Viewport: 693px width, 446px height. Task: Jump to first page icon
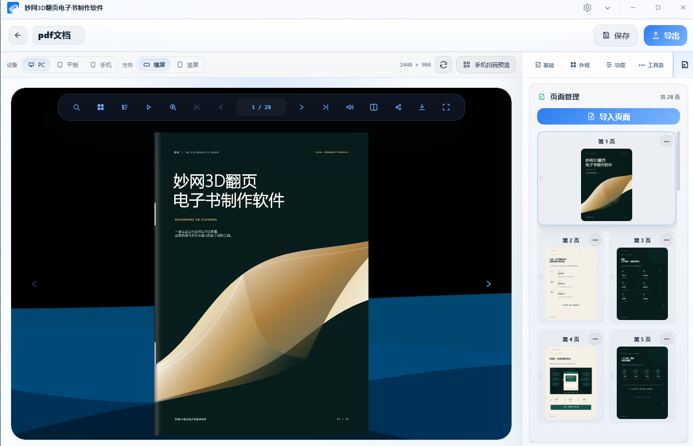point(197,107)
